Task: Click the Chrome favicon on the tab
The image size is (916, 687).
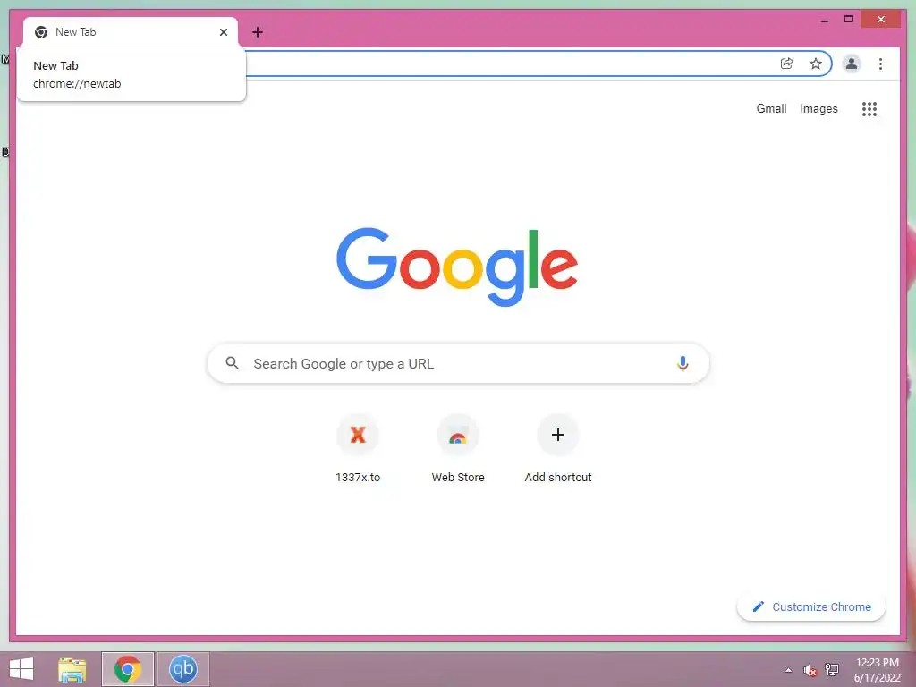Action: tap(41, 32)
